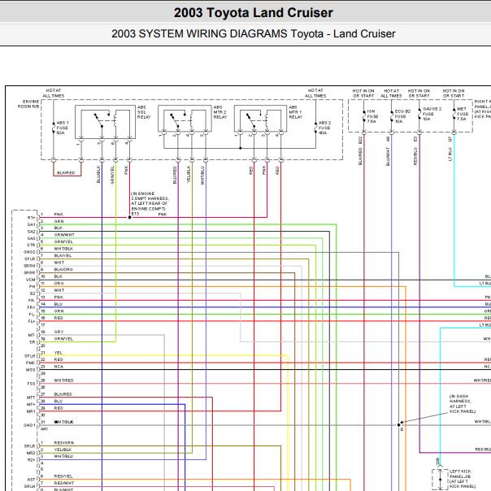
Task: Click the 'GRY' wire label at pin 18
Action: tap(59, 332)
